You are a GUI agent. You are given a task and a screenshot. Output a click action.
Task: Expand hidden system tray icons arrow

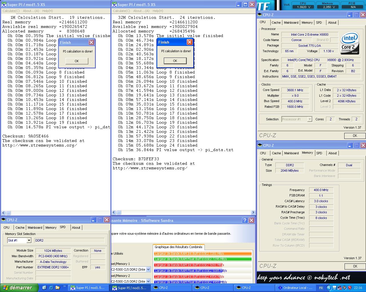pyautogui.click(x=329, y=288)
